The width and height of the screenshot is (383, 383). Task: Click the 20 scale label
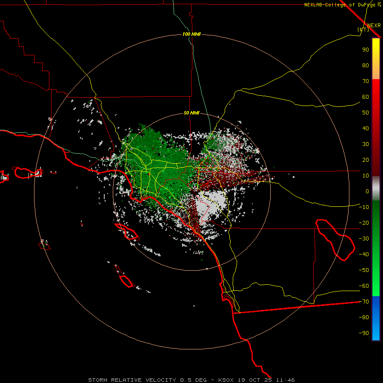point(366,160)
